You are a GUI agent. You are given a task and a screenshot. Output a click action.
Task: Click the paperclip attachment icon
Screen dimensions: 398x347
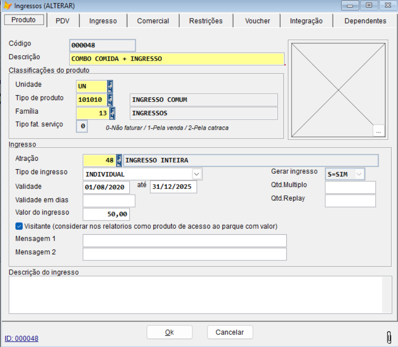[389, 337]
